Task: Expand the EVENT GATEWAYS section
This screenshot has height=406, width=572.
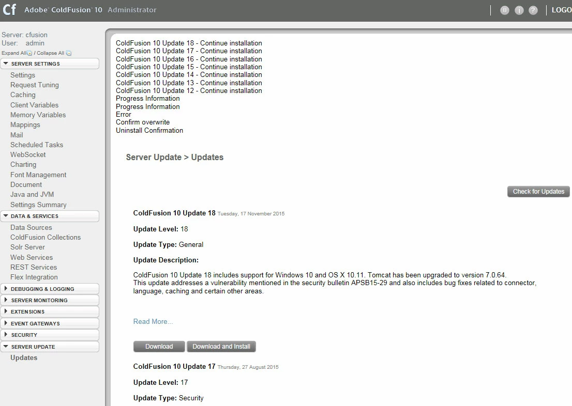Action: tap(50, 323)
